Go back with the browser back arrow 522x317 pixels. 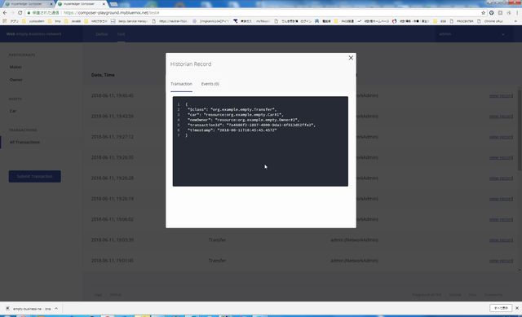tap(5, 13)
